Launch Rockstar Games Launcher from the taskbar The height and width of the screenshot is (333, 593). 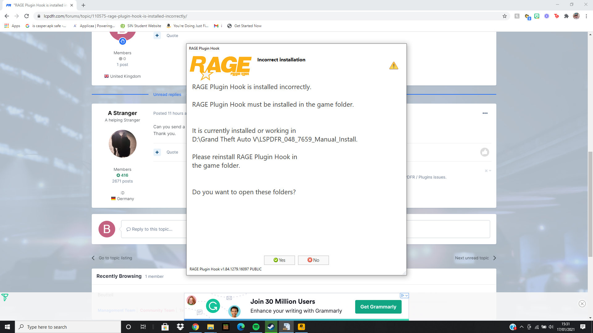[x=301, y=327]
